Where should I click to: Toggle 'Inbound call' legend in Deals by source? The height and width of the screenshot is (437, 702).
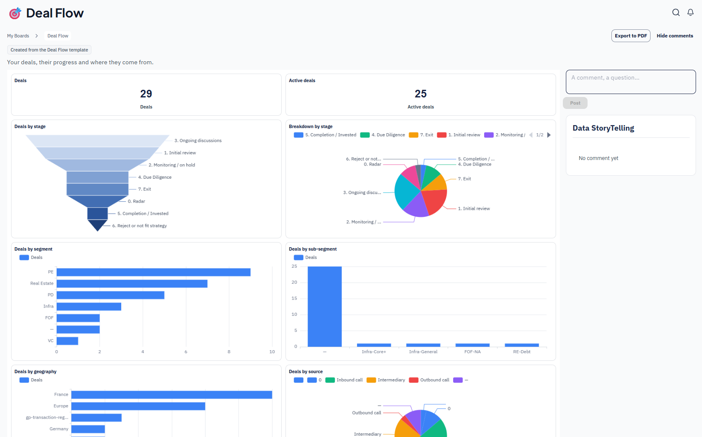click(x=344, y=380)
